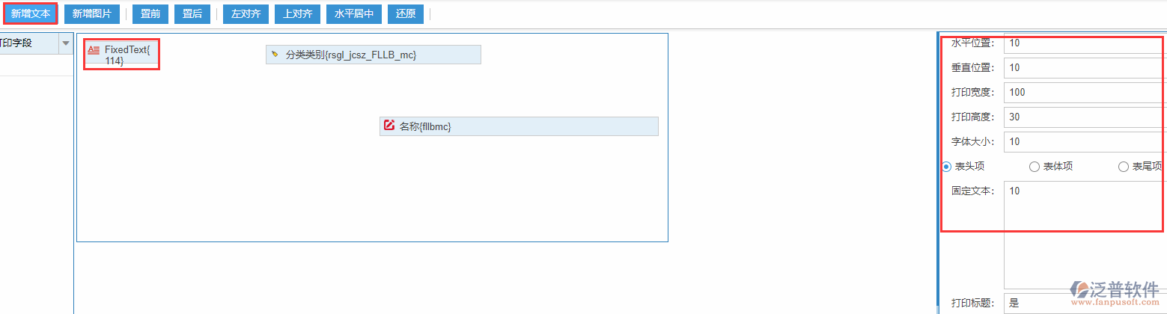Open the 打印标题 dropdown showing 是

[x=1084, y=303]
